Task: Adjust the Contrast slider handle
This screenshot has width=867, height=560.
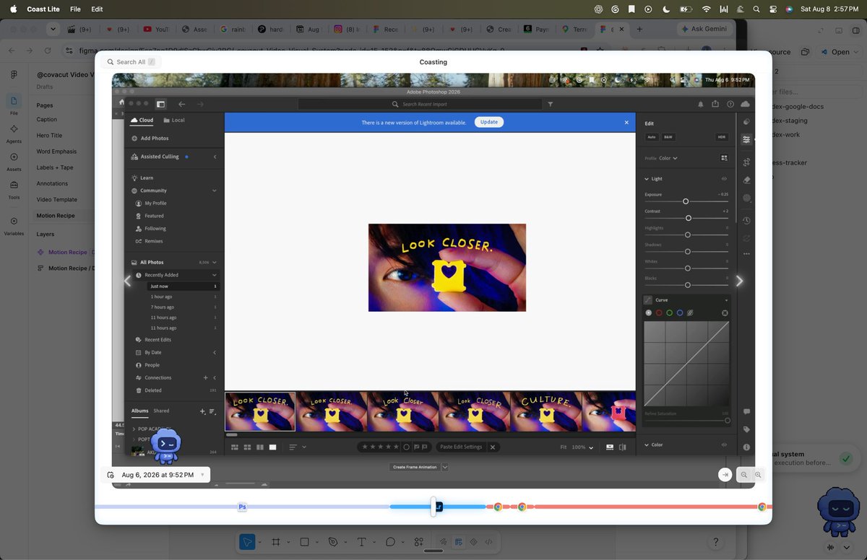Action: pos(689,218)
